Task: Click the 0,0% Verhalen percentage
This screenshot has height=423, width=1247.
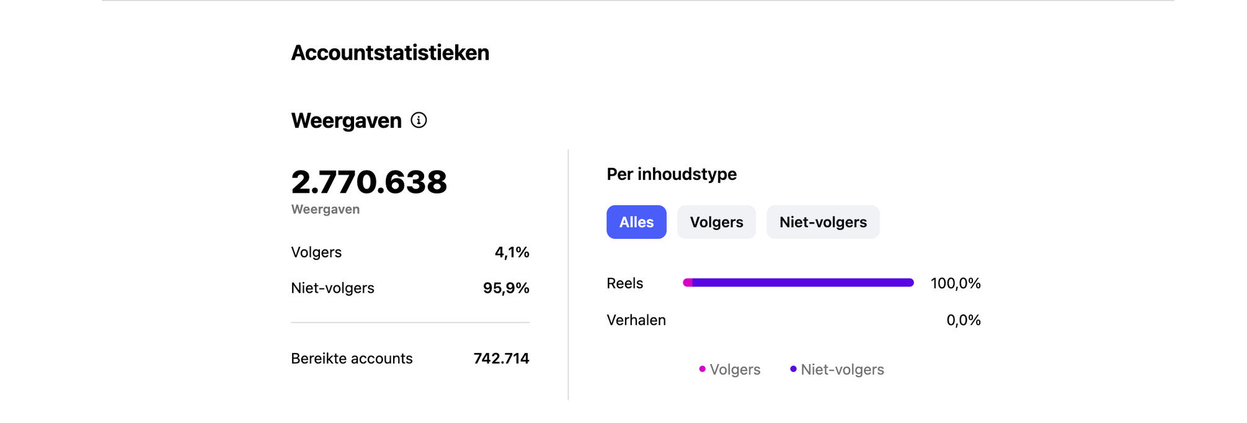Action: tap(963, 320)
